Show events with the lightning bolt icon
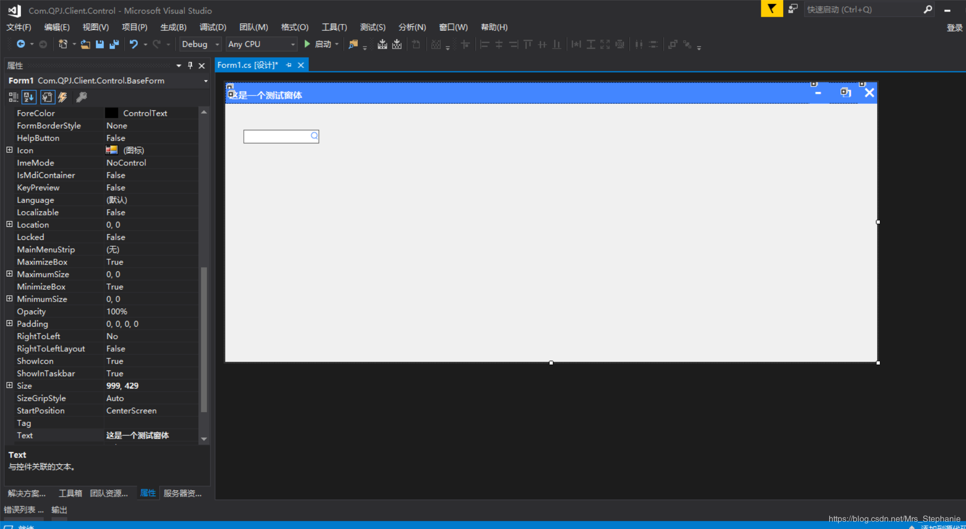This screenshot has width=966, height=529. [63, 97]
